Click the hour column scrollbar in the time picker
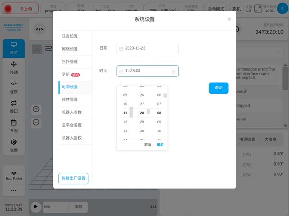This screenshot has height=216, width=289. pyautogui.click(x=131, y=112)
